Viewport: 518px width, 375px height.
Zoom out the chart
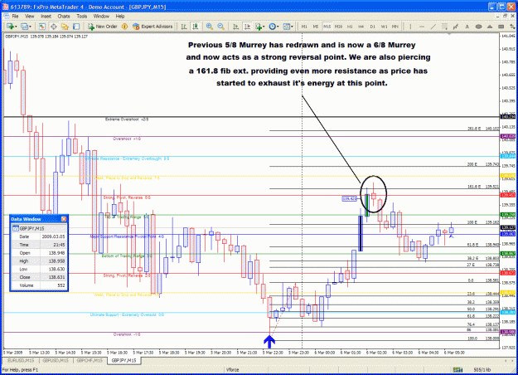221,27
